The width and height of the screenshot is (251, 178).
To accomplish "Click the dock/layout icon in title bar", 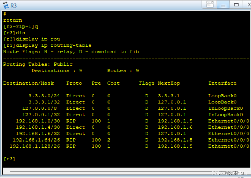I will (210, 4).
